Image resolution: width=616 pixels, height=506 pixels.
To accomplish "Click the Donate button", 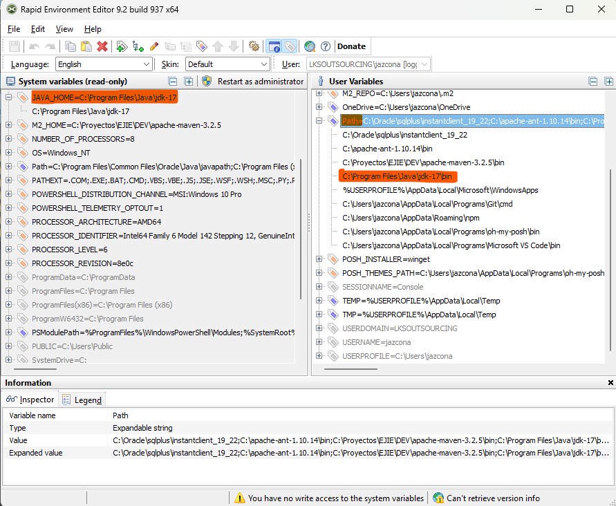I will [x=351, y=46].
